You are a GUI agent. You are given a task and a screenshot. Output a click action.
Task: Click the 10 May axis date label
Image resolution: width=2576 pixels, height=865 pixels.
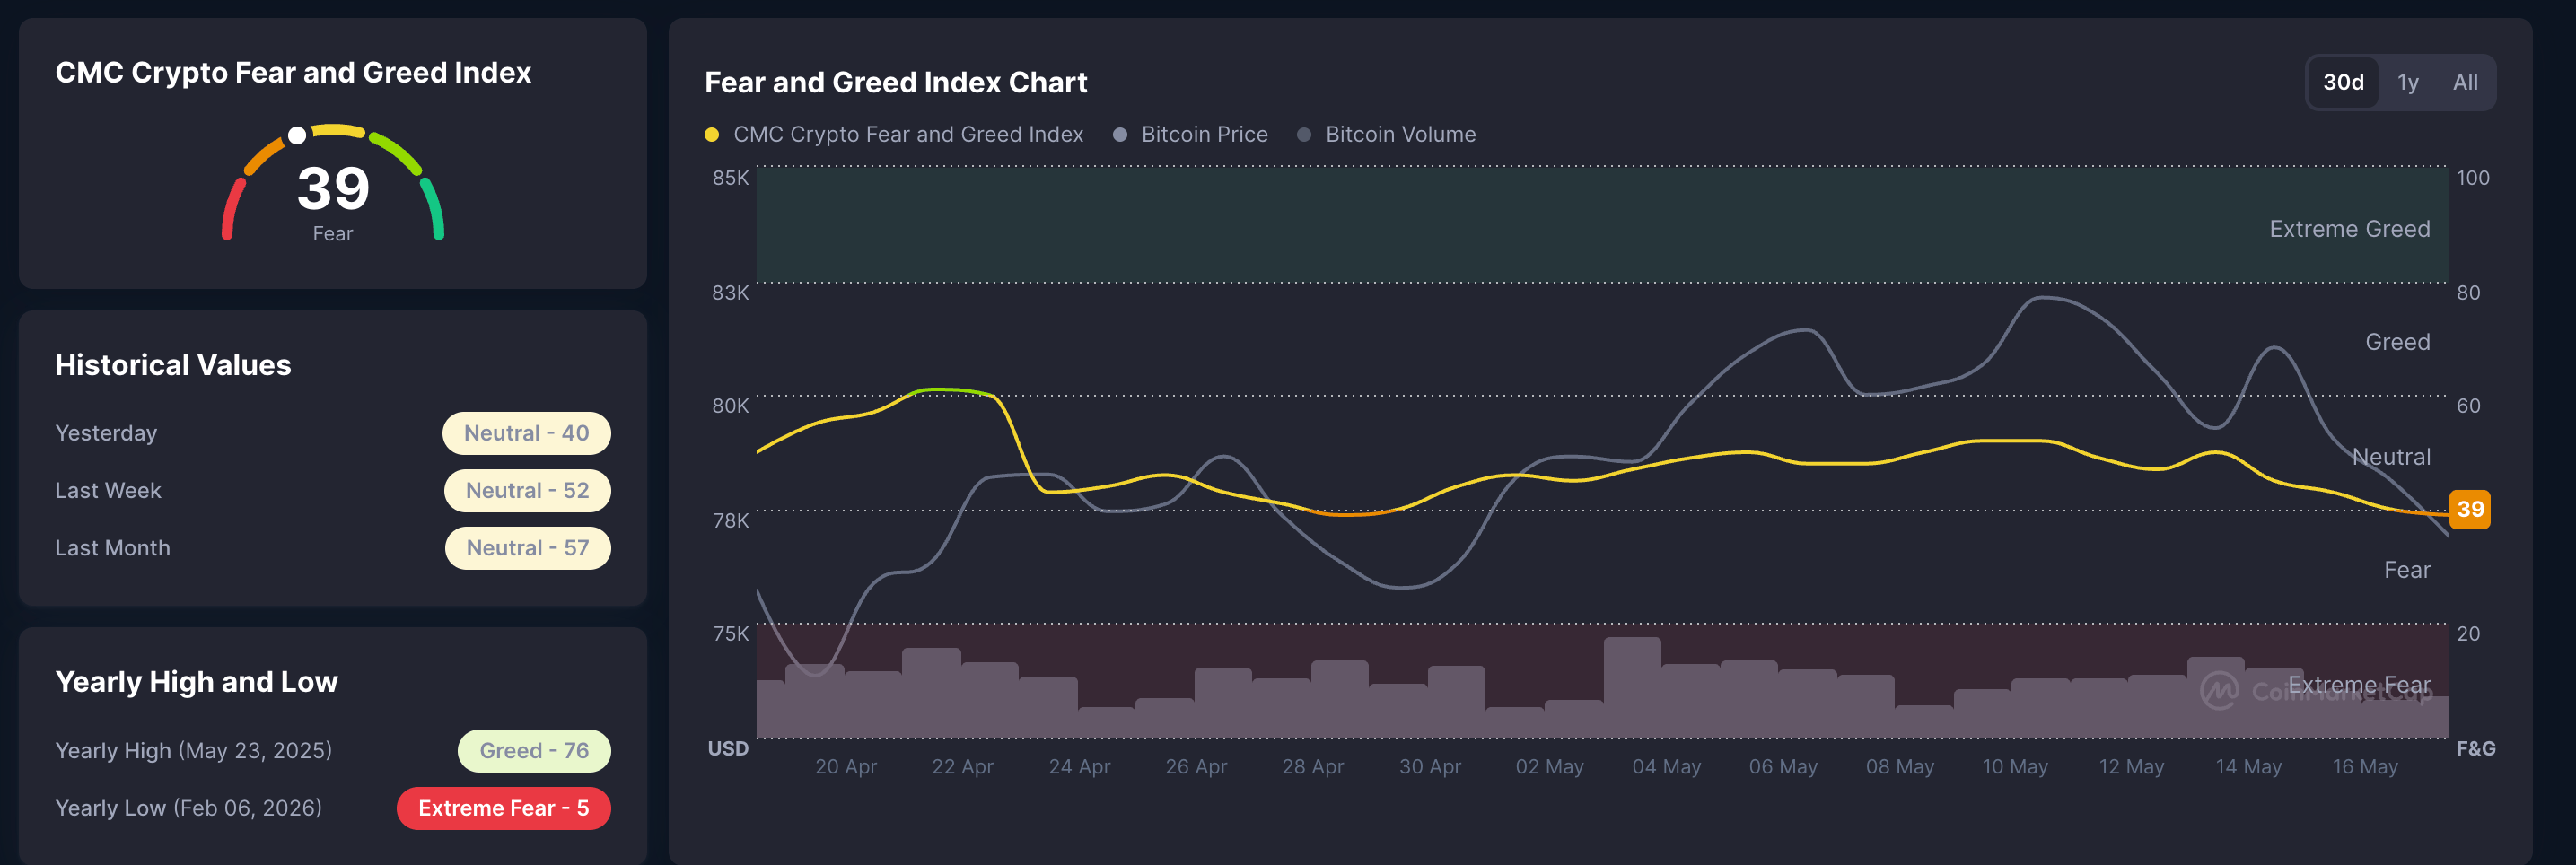[x=2015, y=766]
